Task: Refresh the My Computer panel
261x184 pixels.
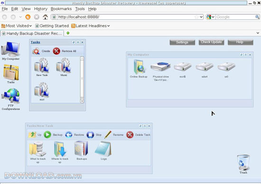Action: click(x=242, y=55)
